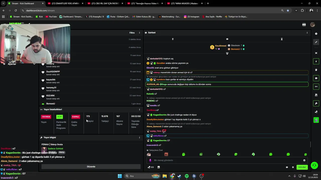Bookmark this page with star icon

pyautogui.click(x=288, y=10)
